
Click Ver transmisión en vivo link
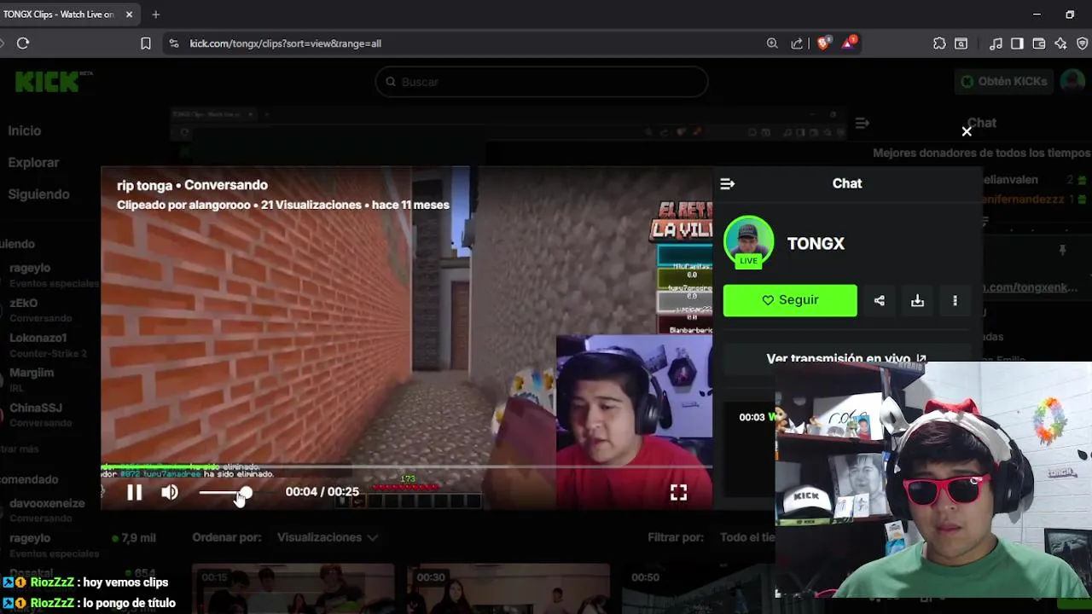846,359
